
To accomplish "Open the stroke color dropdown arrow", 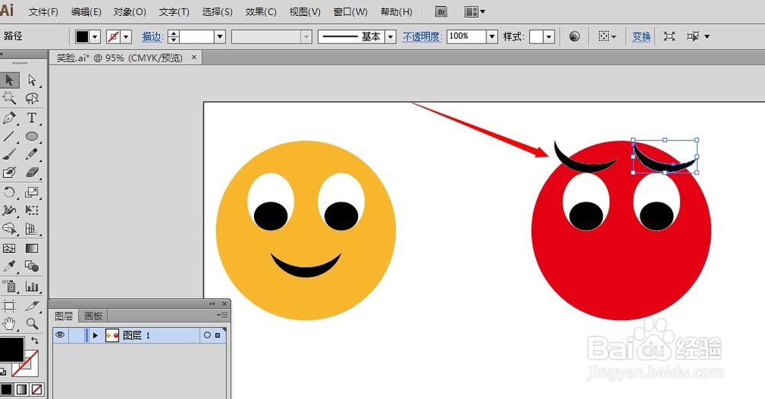I will tap(126, 37).
